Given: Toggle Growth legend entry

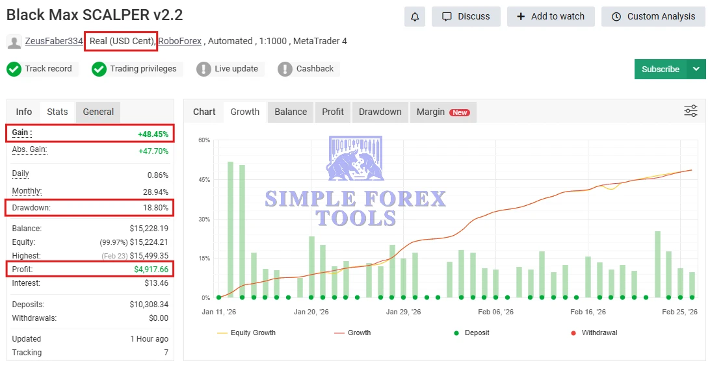Looking at the screenshot, I should (353, 333).
